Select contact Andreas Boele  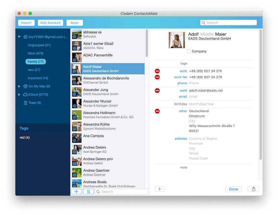(x=108, y=183)
